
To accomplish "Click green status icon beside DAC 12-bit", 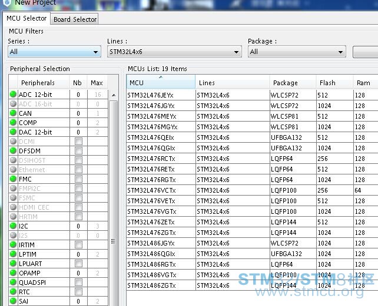I will click(14, 132).
